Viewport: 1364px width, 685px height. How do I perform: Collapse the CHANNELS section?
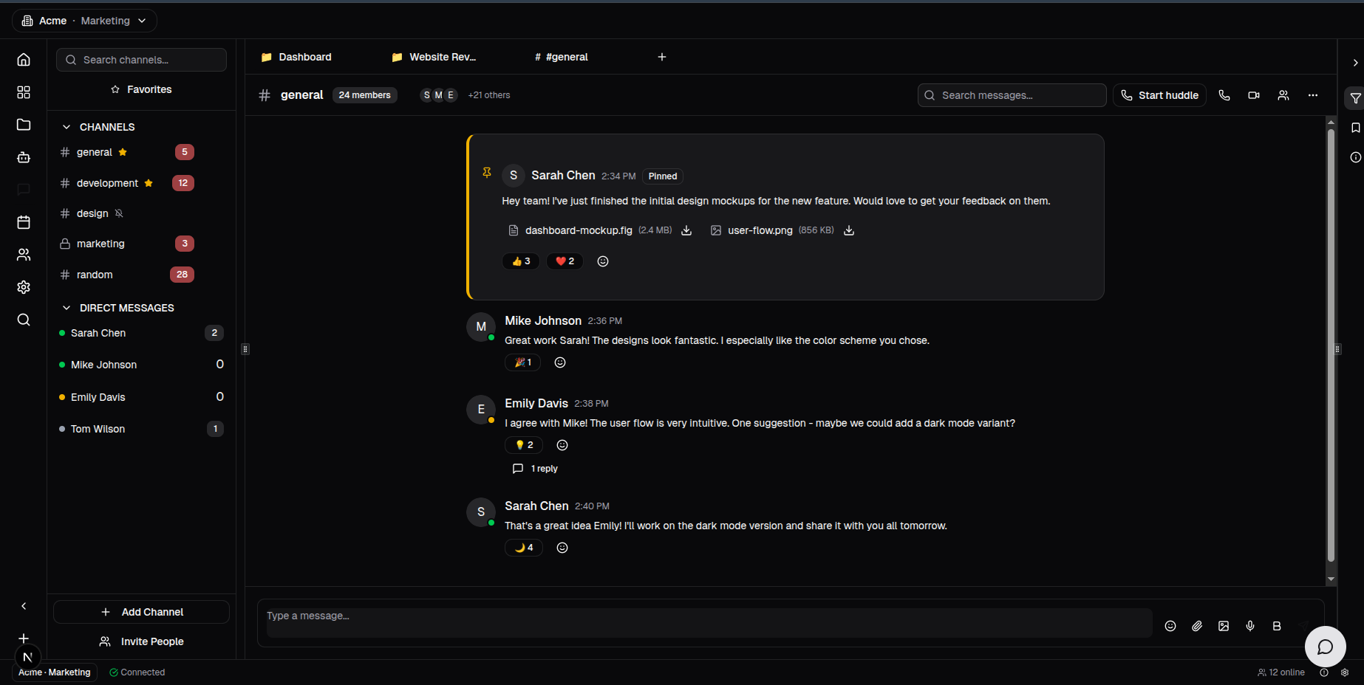click(67, 127)
